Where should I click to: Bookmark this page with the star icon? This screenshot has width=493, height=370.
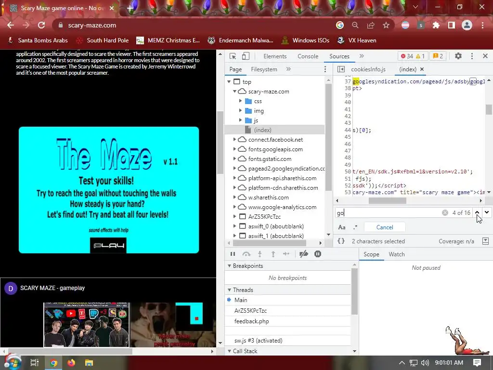(386, 25)
